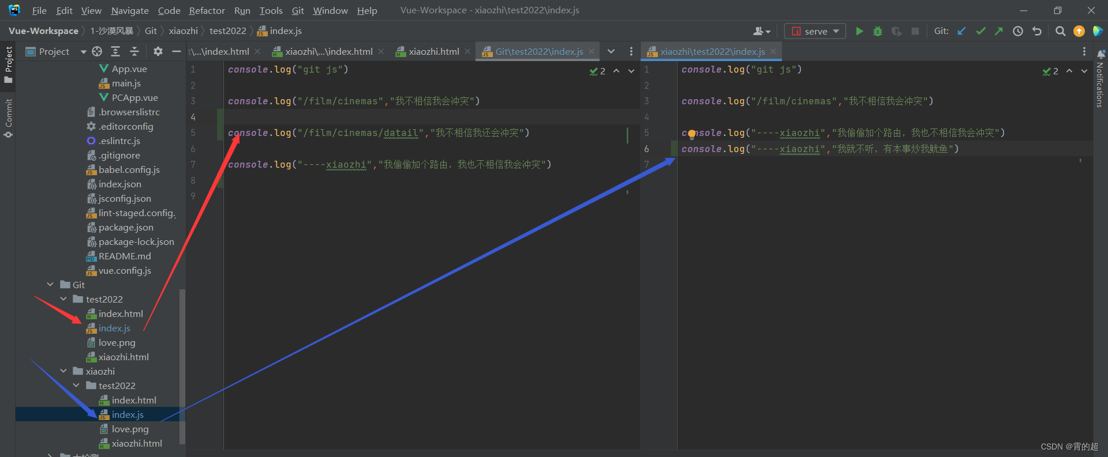Open PCApp.vue in the Project tree

(134, 97)
